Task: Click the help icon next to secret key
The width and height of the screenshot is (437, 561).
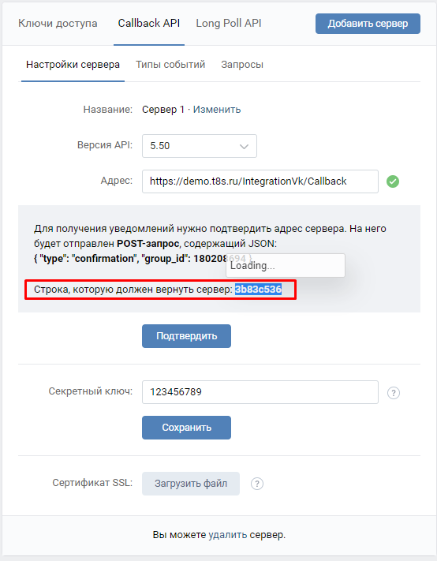Action: point(394,393)
